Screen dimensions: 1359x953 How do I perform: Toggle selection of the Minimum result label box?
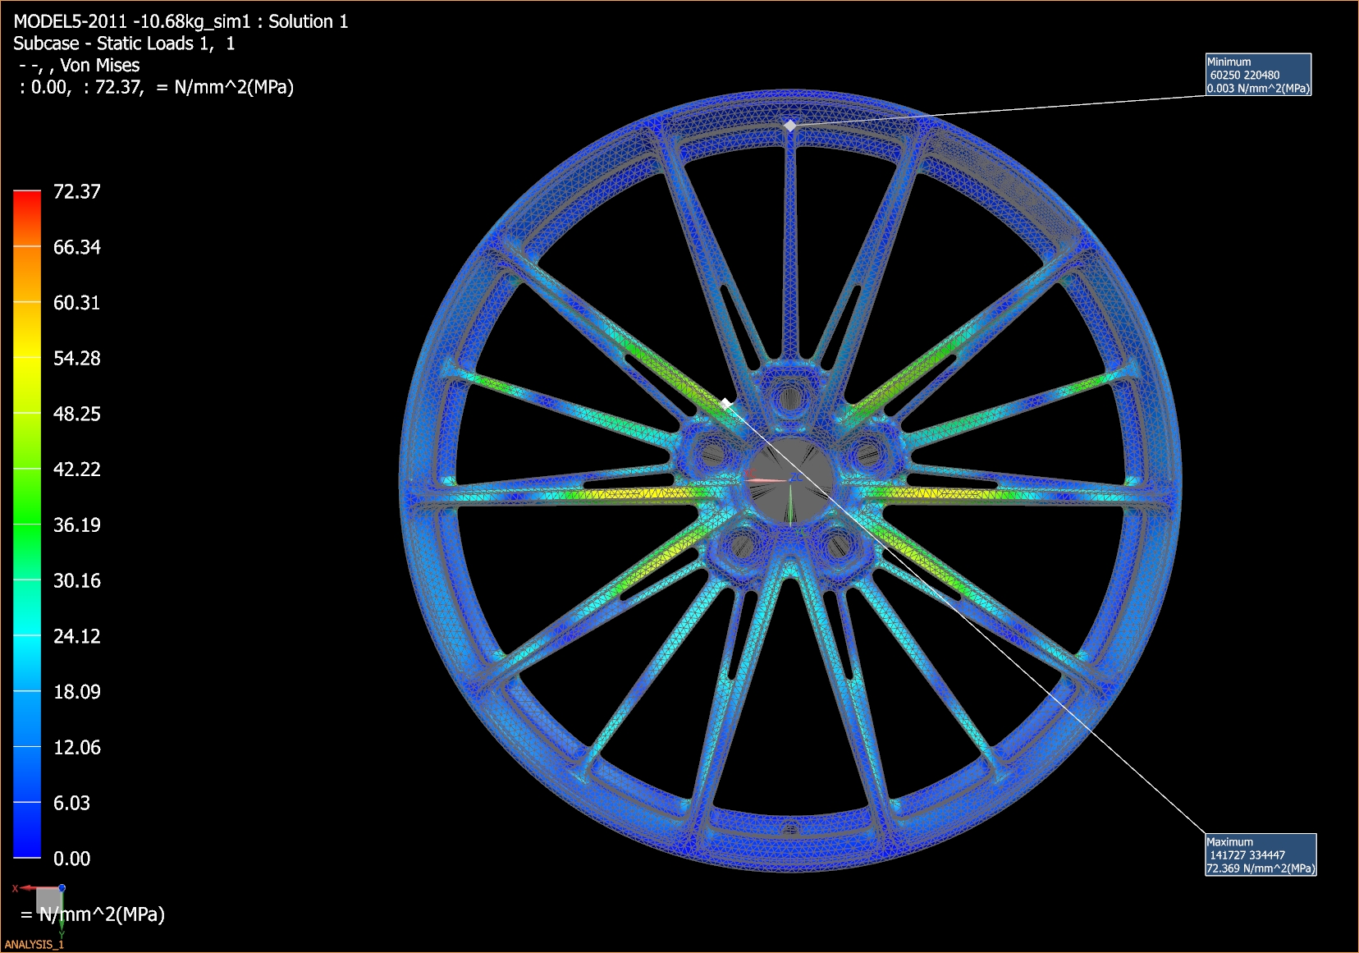click(1258, 75)
